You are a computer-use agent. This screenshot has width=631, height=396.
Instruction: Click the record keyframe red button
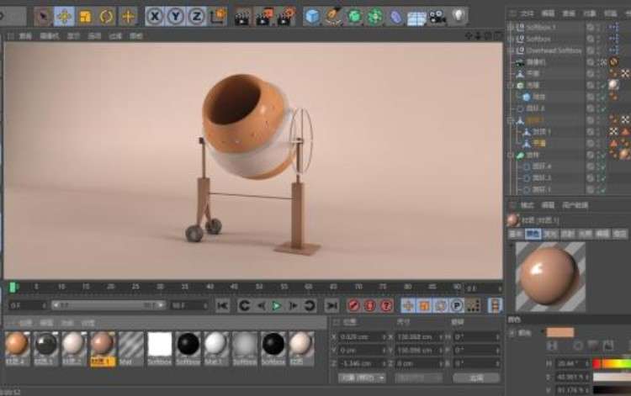(x=354, y=305)
